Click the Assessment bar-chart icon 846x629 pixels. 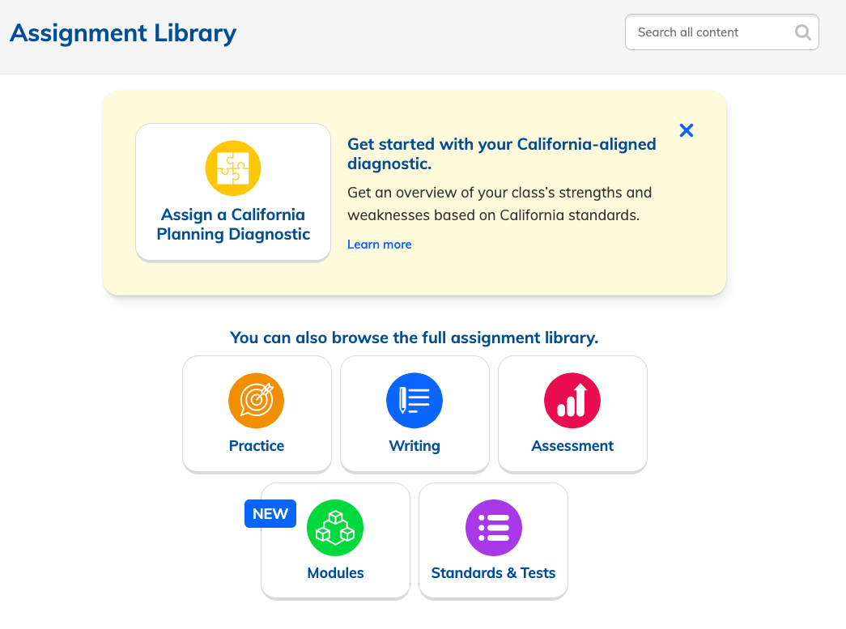(572, 400)
